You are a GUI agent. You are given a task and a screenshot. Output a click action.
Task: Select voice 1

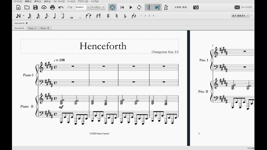(x=141, y=16)
